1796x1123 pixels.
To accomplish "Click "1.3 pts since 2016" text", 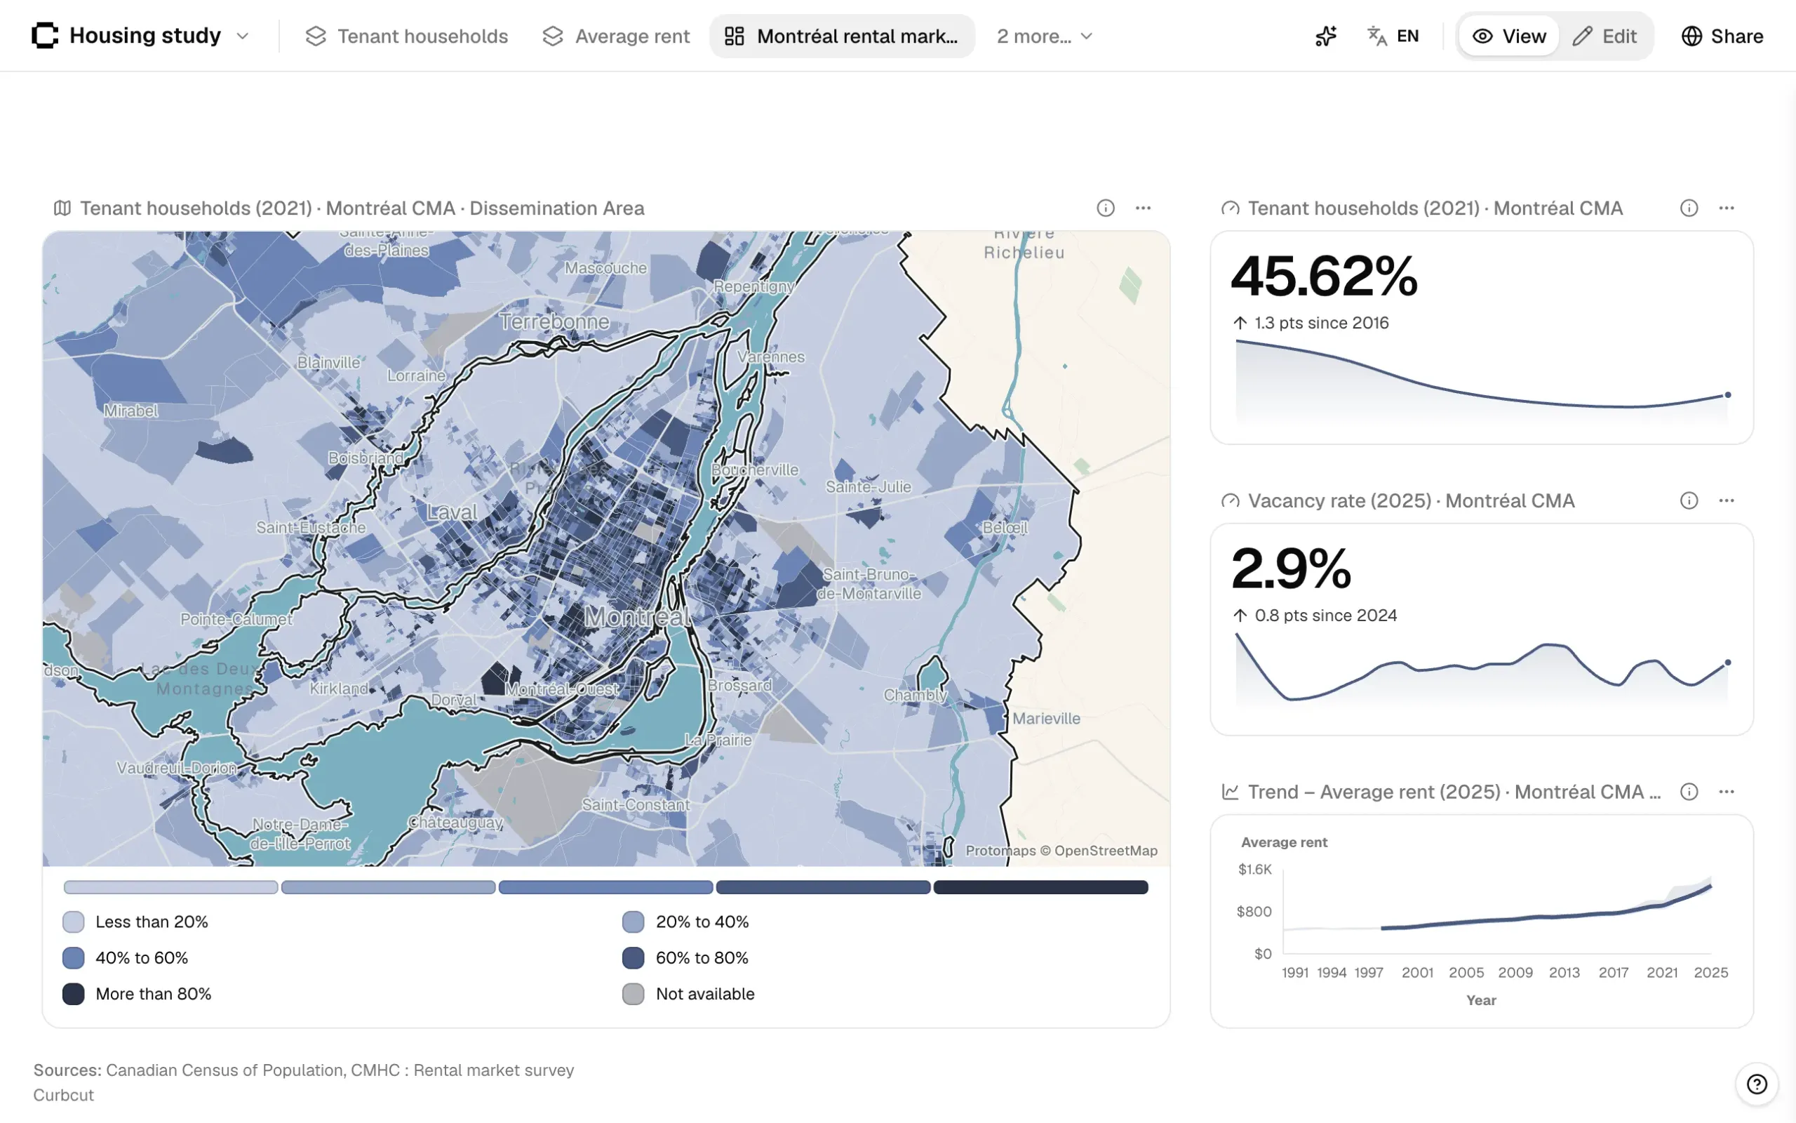I will (1321, 323).
